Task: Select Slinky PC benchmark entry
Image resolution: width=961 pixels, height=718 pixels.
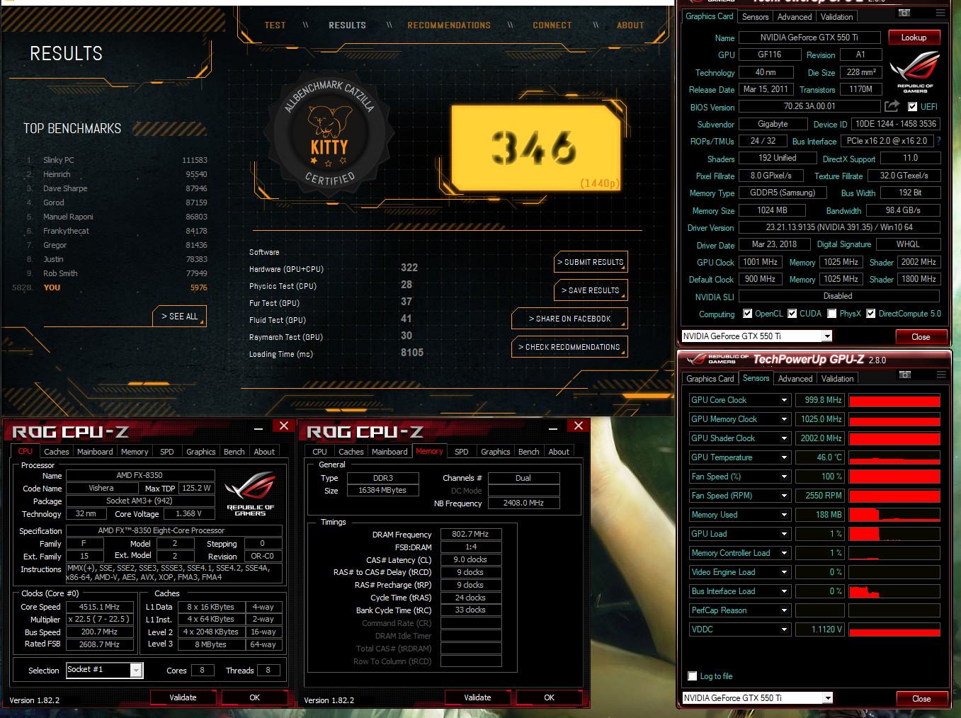Action: pos(117,160)
